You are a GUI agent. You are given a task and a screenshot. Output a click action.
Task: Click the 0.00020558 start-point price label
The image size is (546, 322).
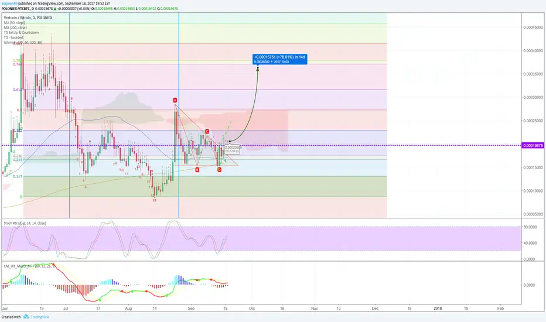(233, 149)
